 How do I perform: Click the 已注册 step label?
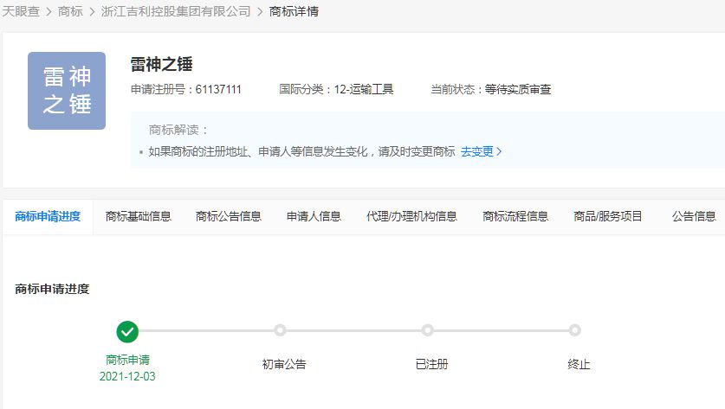point(432,364)
